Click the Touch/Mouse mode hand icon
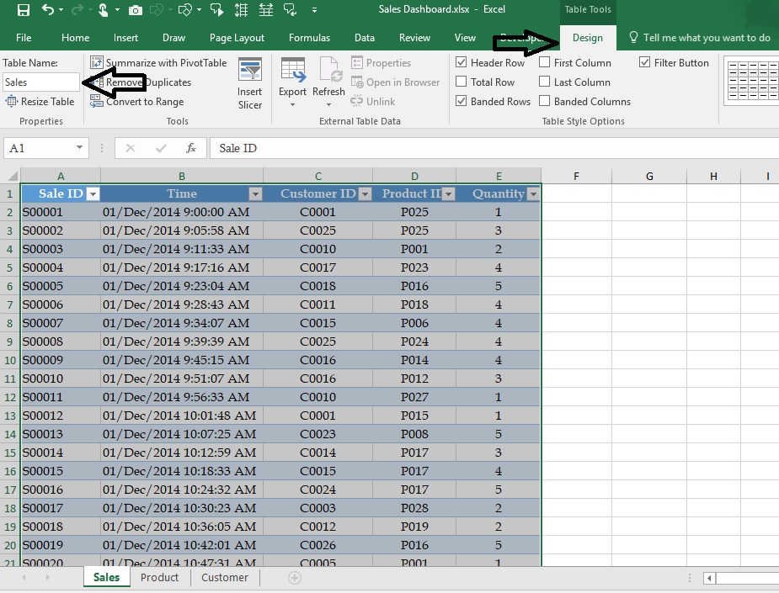The width and height of the screenshot is (779, 593). pyautogui.click(x=104, y=9)
